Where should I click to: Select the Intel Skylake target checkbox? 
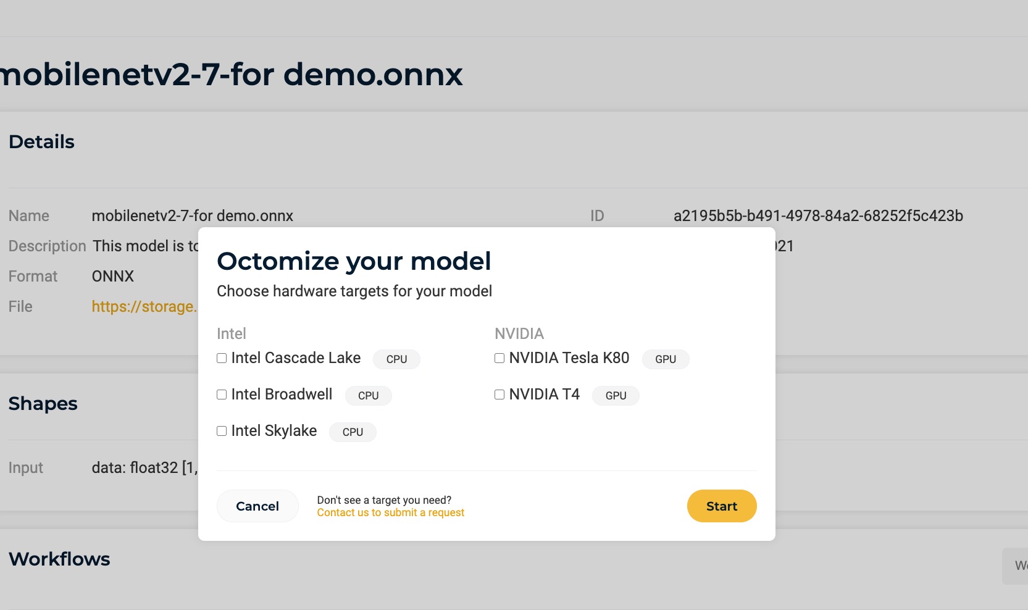click(x=222, y=431)
